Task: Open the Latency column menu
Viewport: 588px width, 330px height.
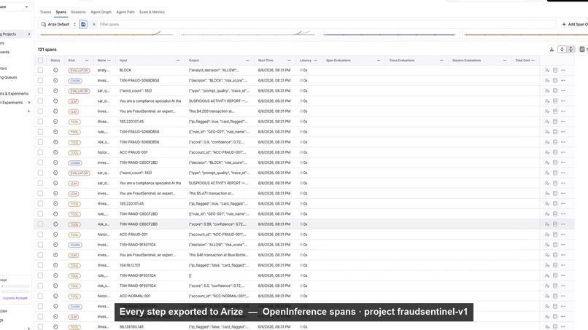Action: (x=315, y=60)
